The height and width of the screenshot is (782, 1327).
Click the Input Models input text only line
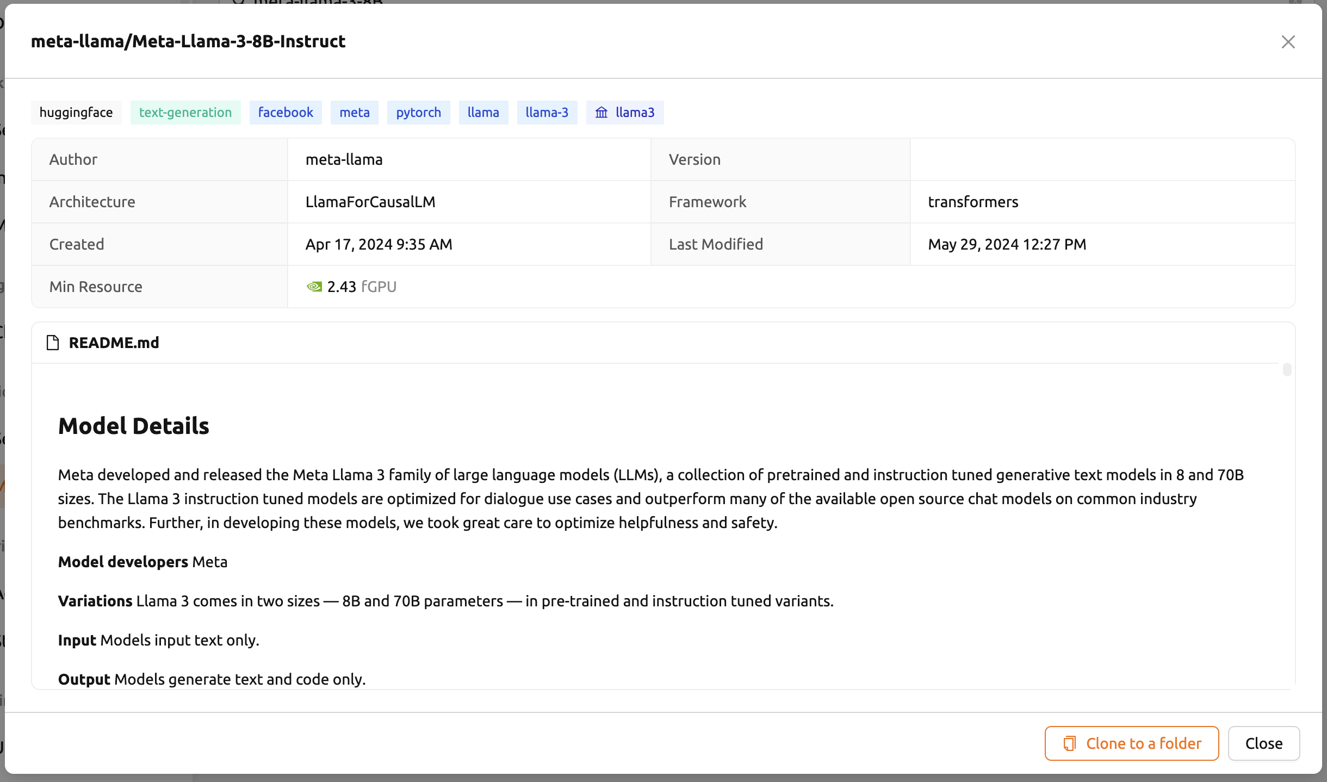coord(159,640)
